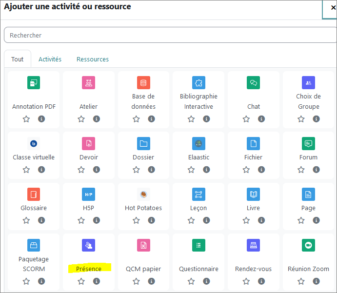Star Annotation PDF as favourite
Viewport: 337px width, 293px height.
(26, 119)
